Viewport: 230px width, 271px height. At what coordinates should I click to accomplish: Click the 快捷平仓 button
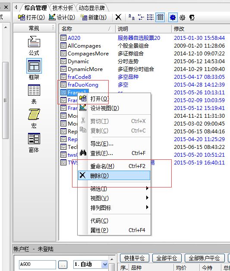tap(134, 258)
